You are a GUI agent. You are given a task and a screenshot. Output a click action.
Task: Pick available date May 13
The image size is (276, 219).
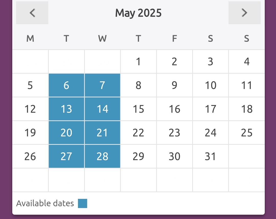click(x=66, y=109)
